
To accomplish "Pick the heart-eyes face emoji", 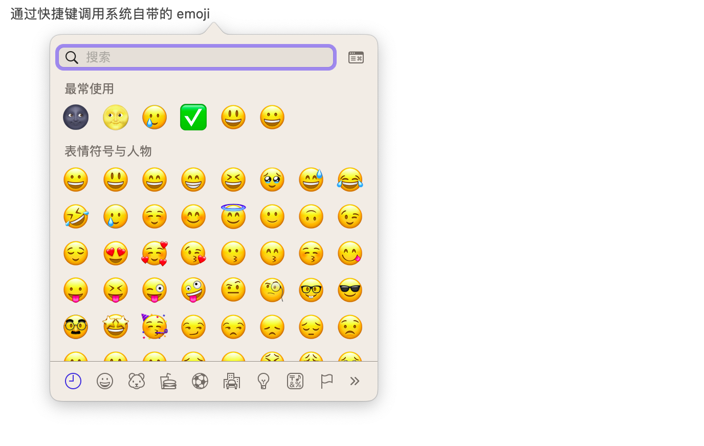I will (x=116, y=253).
